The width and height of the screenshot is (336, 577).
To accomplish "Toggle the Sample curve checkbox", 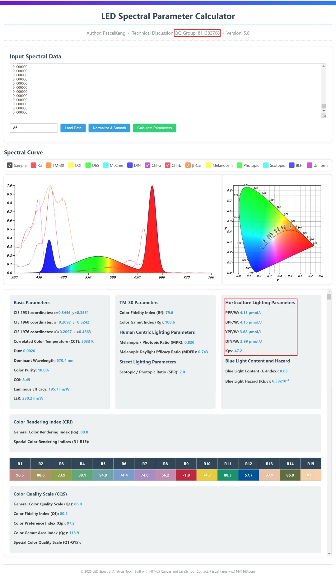I will pyautogui.click(x=10, y=165).
